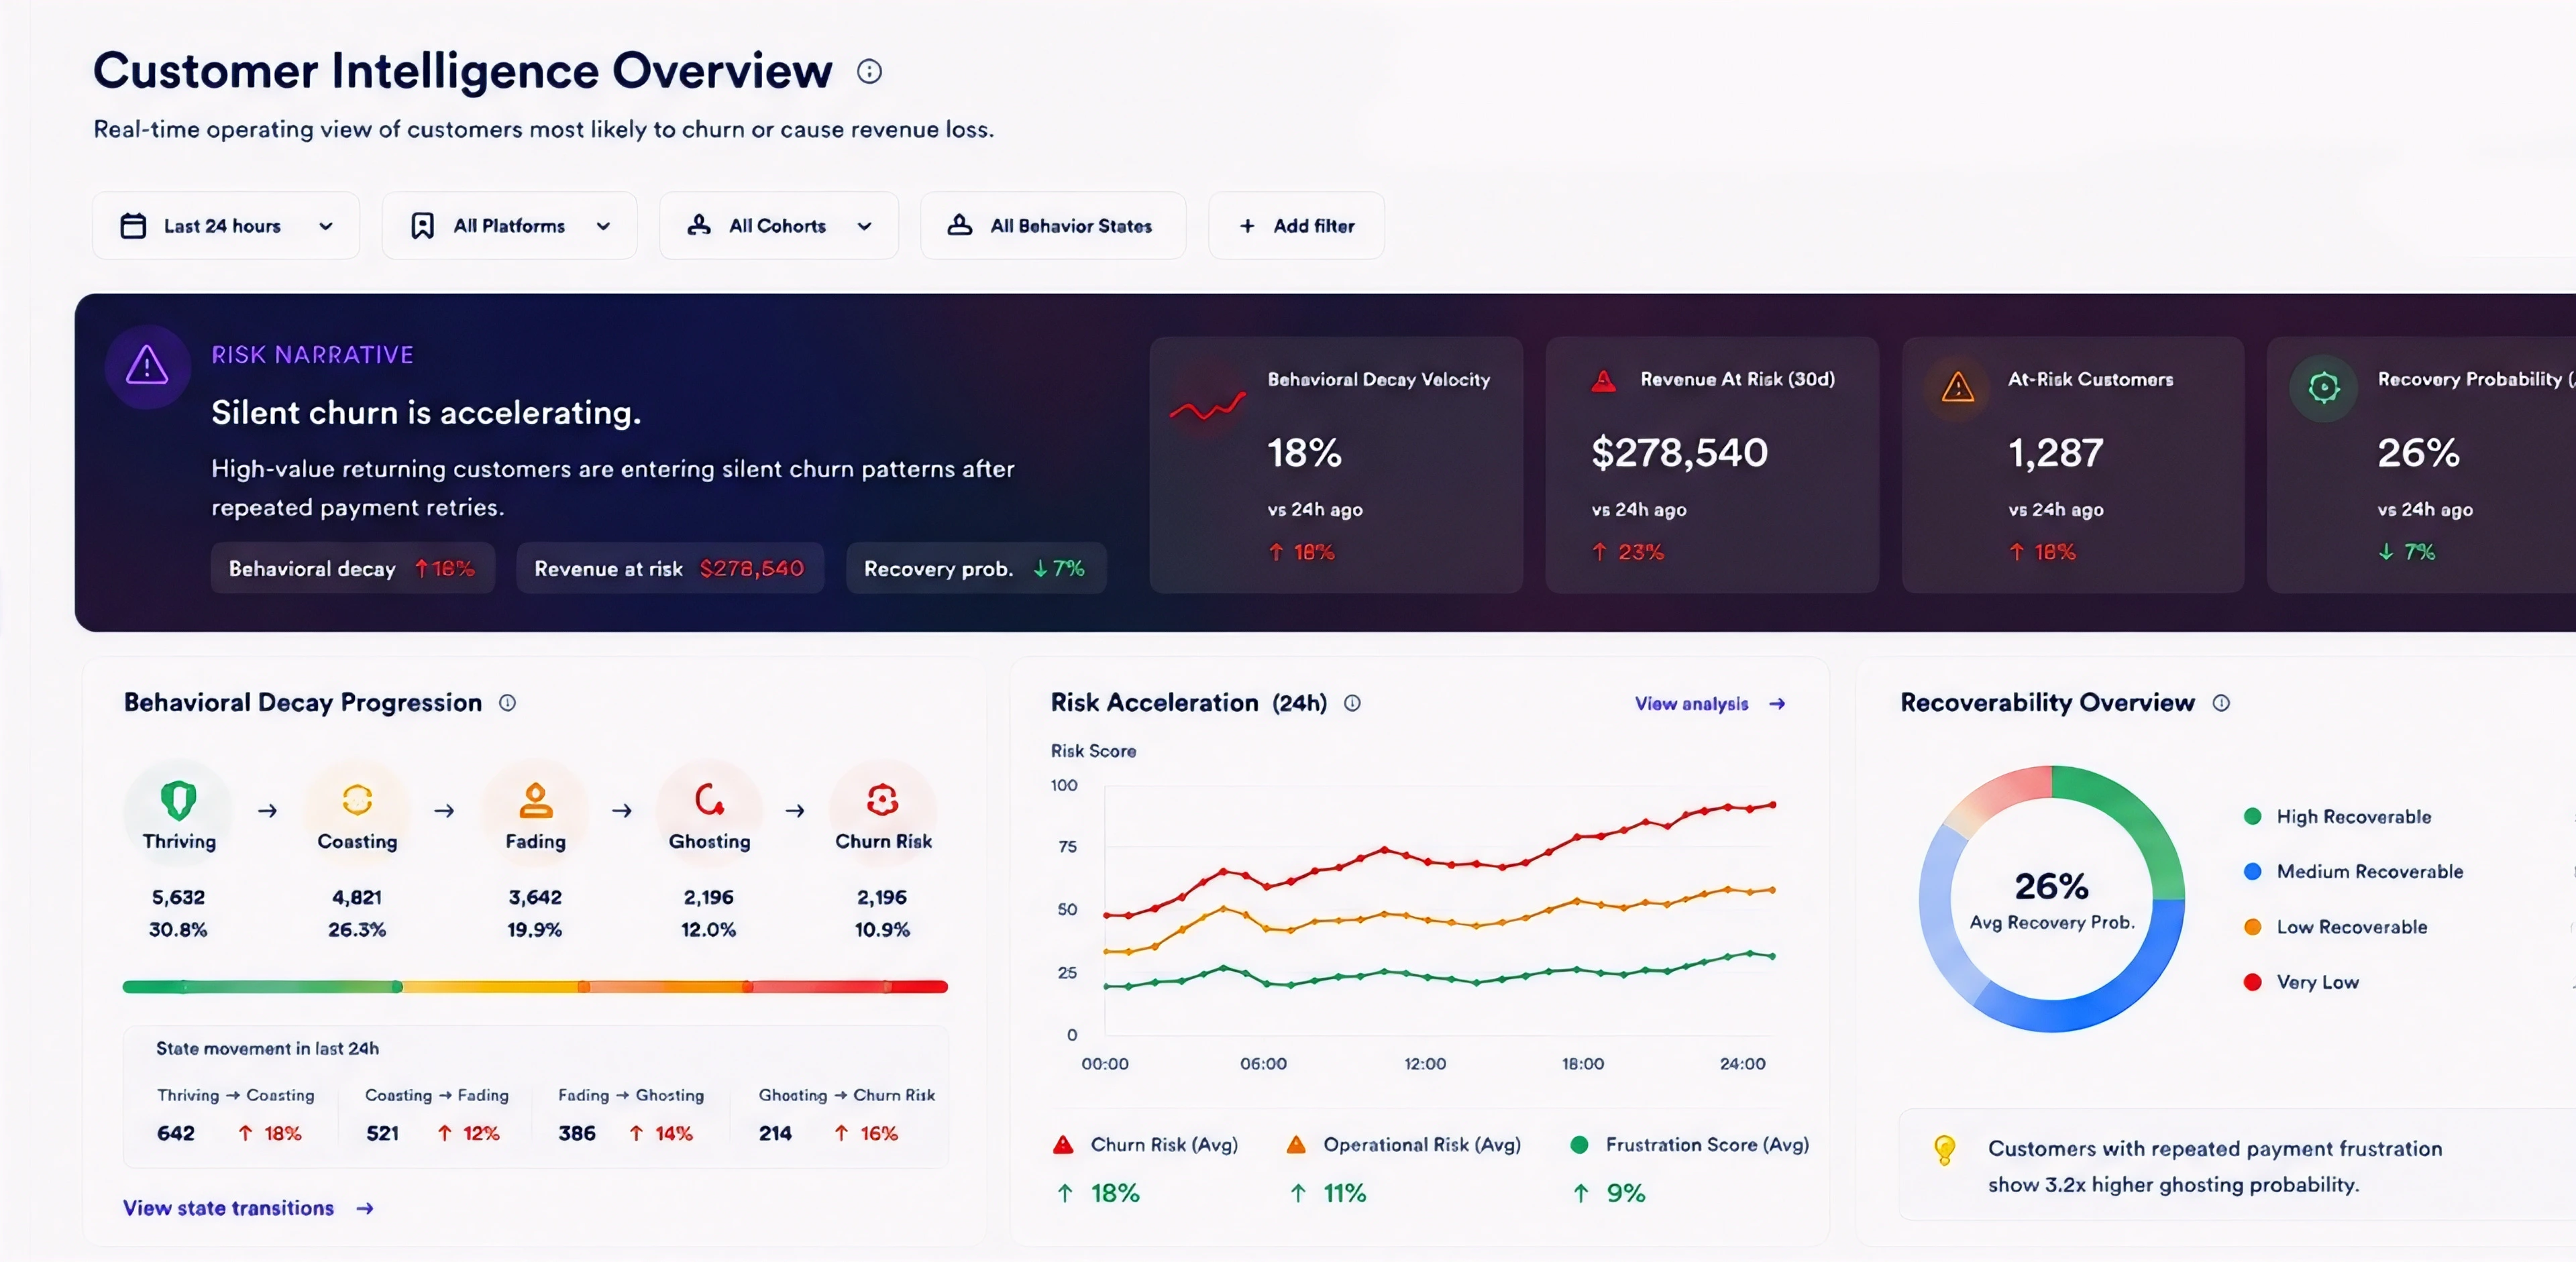Click the Behavioral Decay Velocity trend line icon
The image size is (2576, 1262).
tap(1207, 406)
